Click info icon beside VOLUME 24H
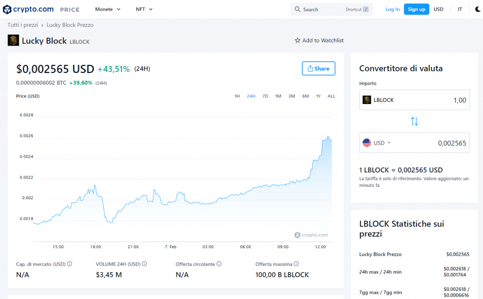The image size is (483, 299). [x=144, y=264]
